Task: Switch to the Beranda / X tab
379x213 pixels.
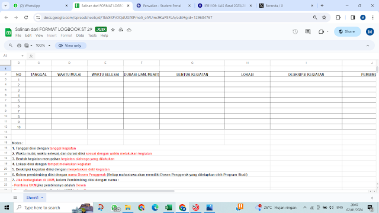Action: (x=285, y=5)
